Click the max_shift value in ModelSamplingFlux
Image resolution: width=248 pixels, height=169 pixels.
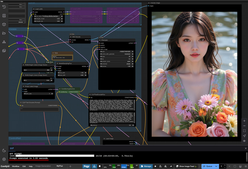tap(72, 73)
